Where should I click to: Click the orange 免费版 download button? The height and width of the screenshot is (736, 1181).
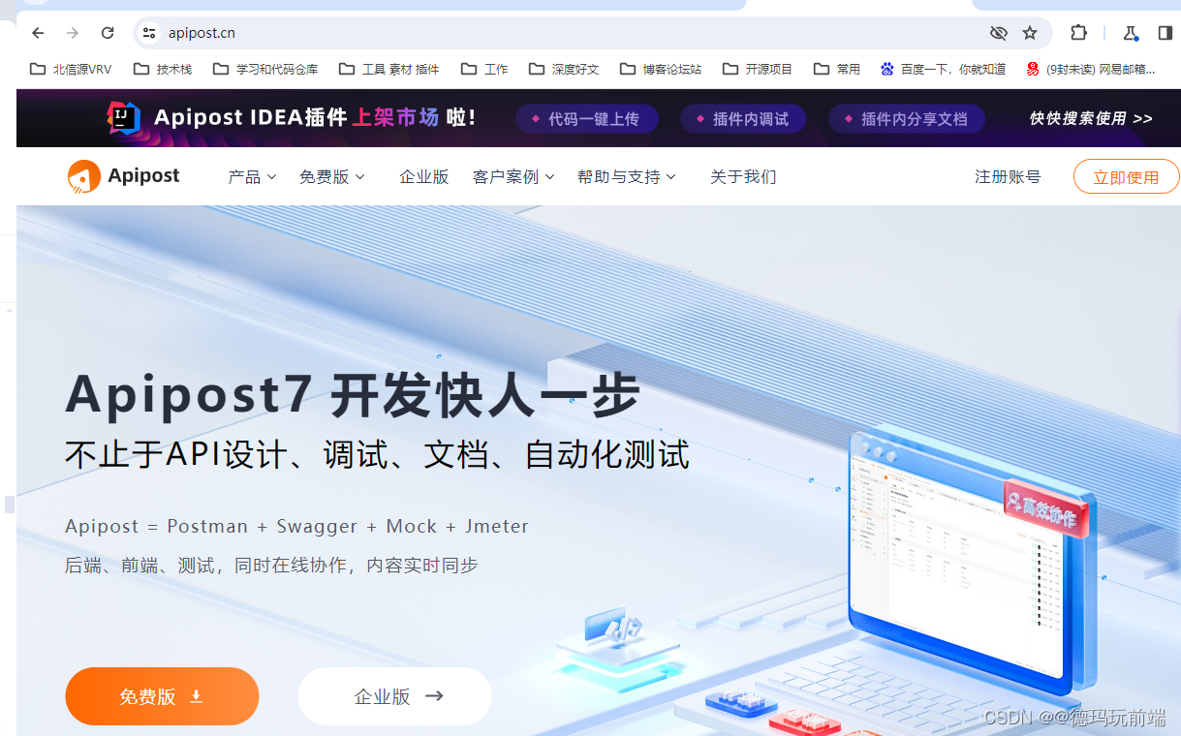coord(162,696)
